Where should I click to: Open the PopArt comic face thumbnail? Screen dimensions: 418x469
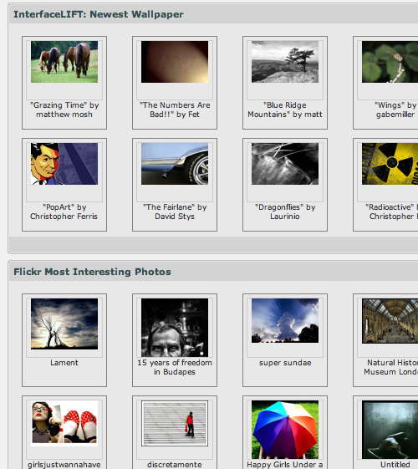pyautogui.click(x=64, y=164)
